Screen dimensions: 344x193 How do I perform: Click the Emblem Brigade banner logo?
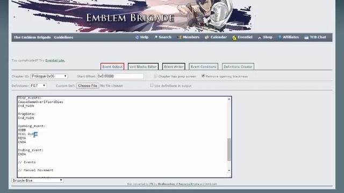pyautogui.click(x=130, y=18)
